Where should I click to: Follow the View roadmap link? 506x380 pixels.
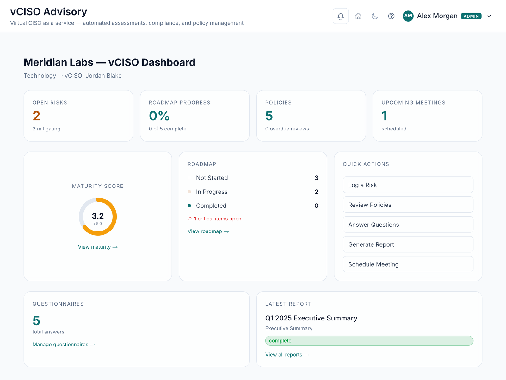208,231
